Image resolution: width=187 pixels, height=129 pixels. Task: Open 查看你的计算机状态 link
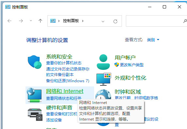tap(64, 63)
